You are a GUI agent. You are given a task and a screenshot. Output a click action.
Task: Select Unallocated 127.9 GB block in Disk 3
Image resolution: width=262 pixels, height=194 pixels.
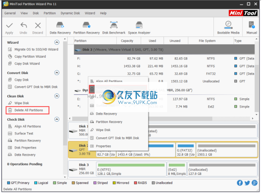click(x=222, y=169)
